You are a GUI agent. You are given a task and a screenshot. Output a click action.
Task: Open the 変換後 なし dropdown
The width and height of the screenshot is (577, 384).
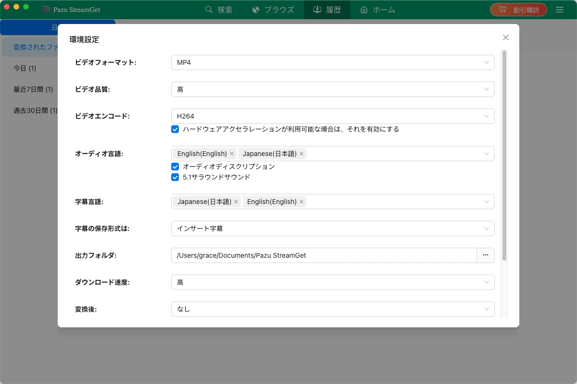tap(333, 309)
